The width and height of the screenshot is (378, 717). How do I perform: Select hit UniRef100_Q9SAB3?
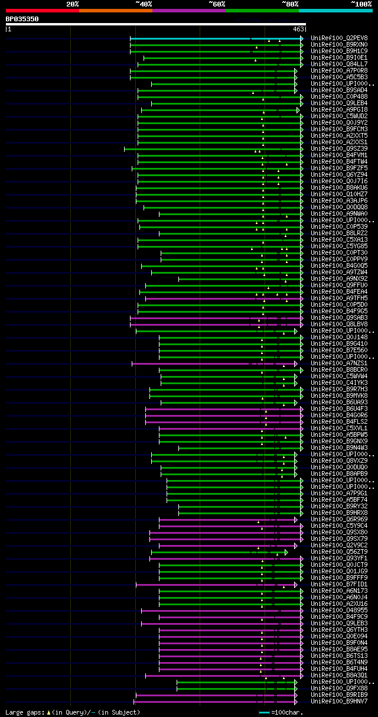coord(339,318)
